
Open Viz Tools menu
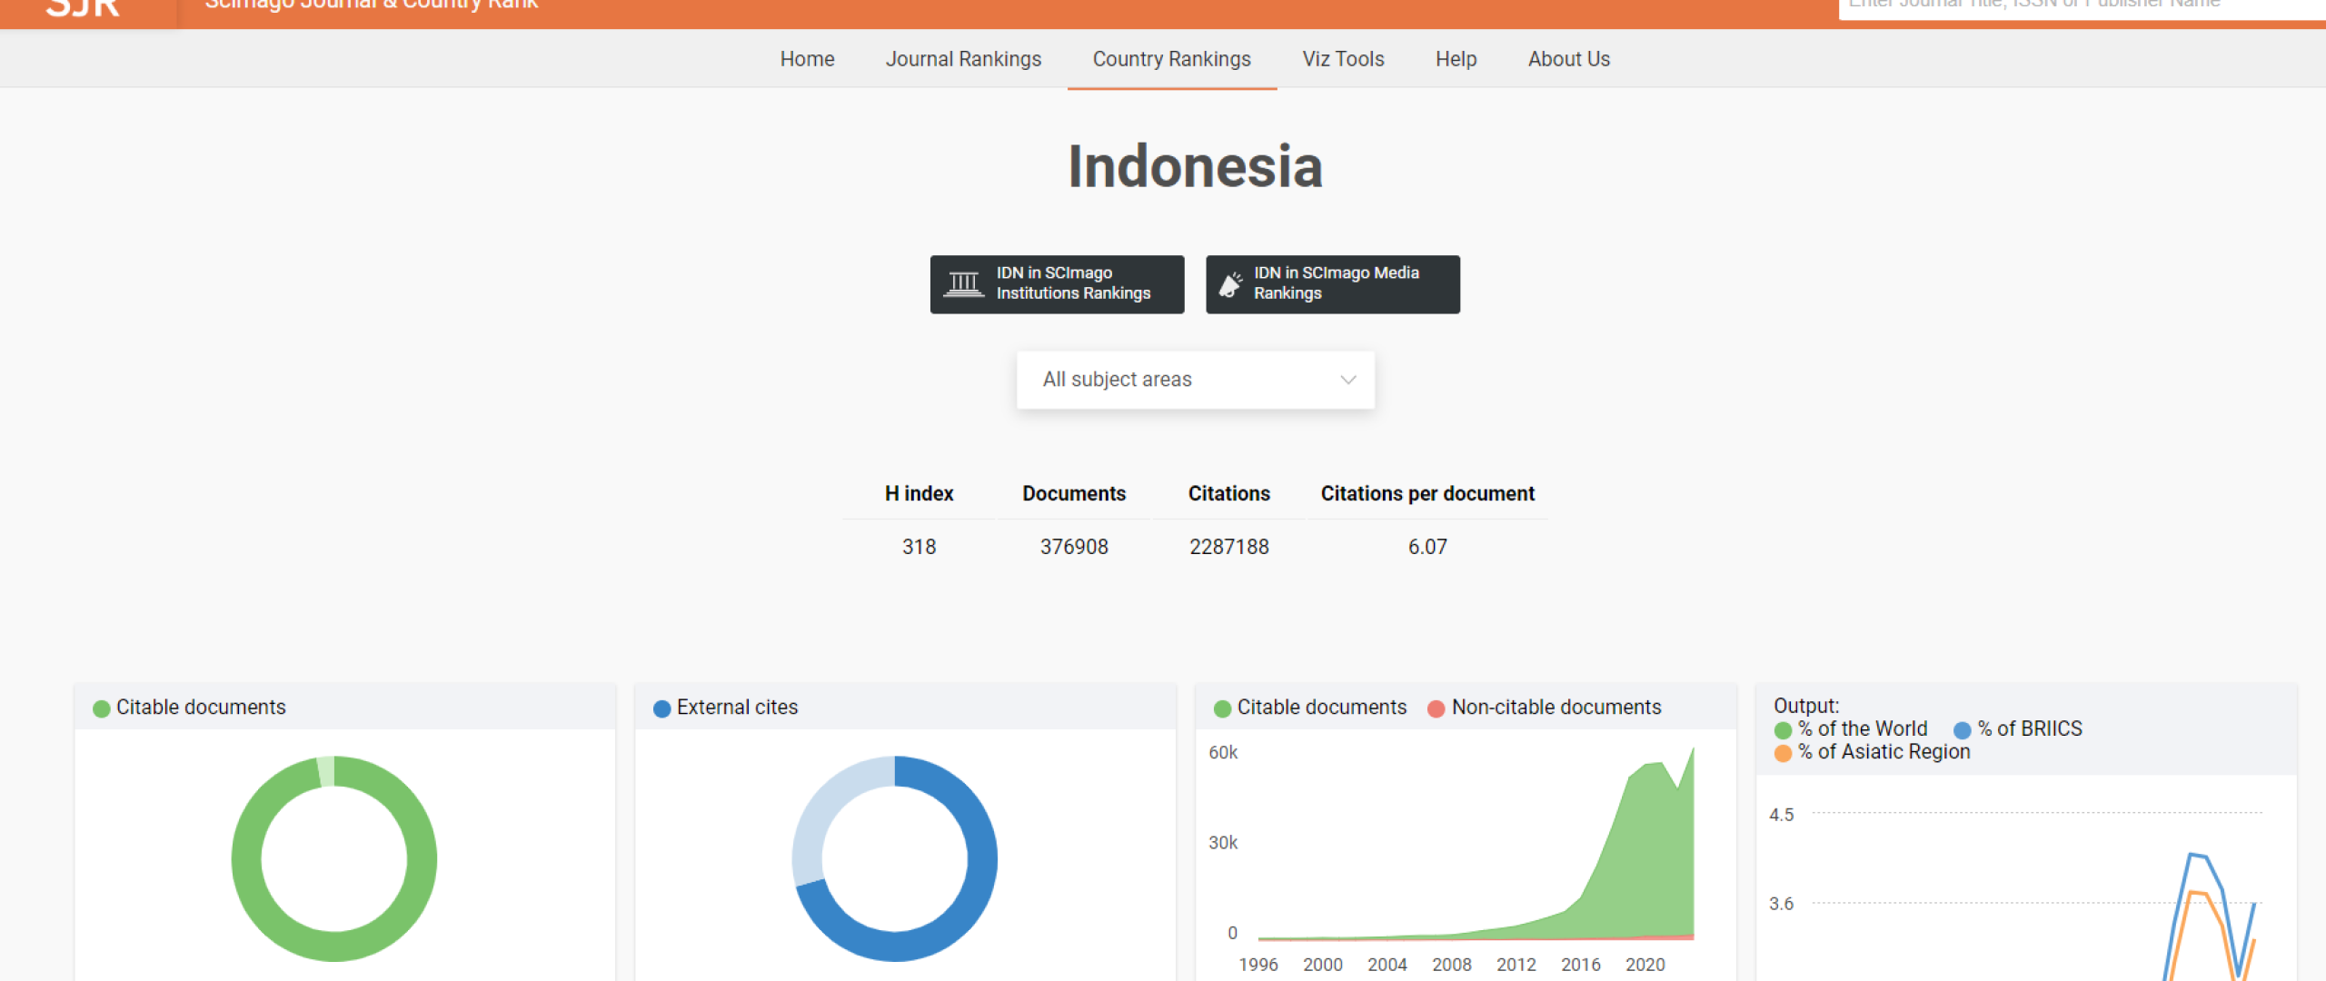[1343, 59]
